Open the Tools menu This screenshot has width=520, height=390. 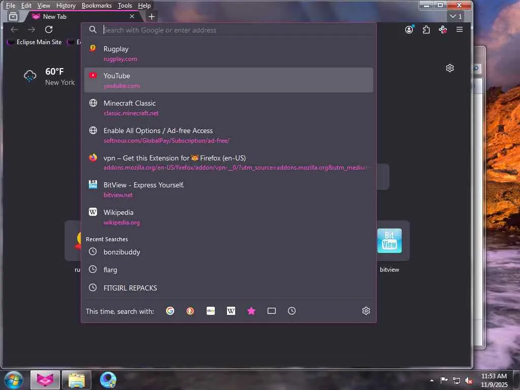[125, 5]
